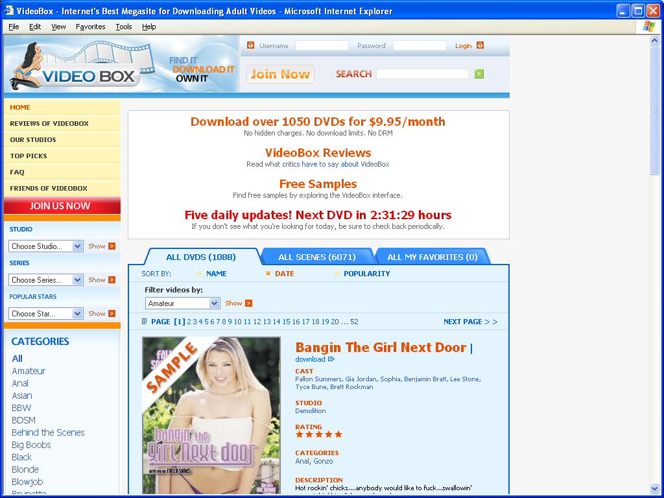Click the Gonzo category link
The width and height of the screenshot is (664, 498).
(x=323, y=461)
